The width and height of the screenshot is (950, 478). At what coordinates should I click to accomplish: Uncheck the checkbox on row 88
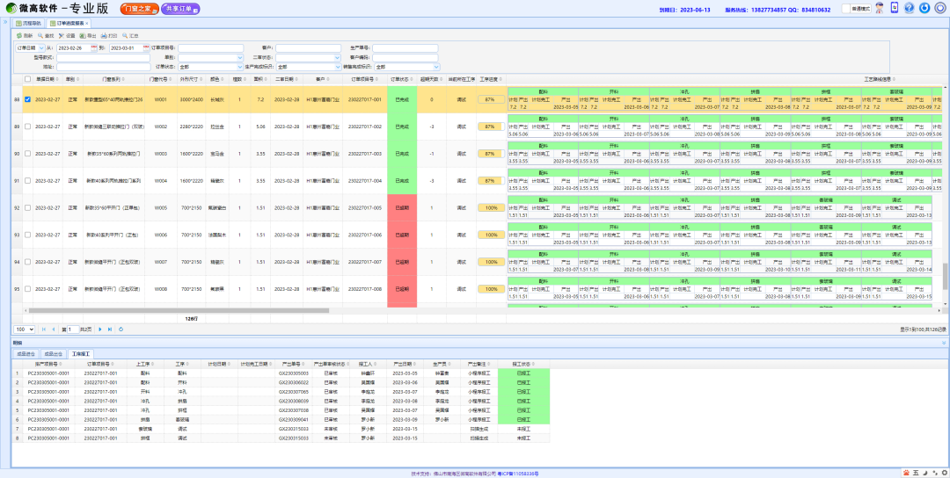click(x=27, y=99)
